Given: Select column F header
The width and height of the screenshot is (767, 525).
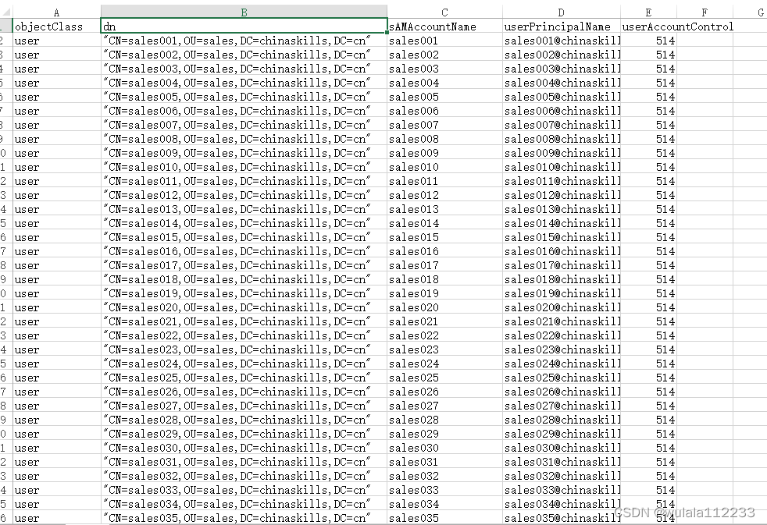Looking at the screenshot, I should tap(705, 12).
